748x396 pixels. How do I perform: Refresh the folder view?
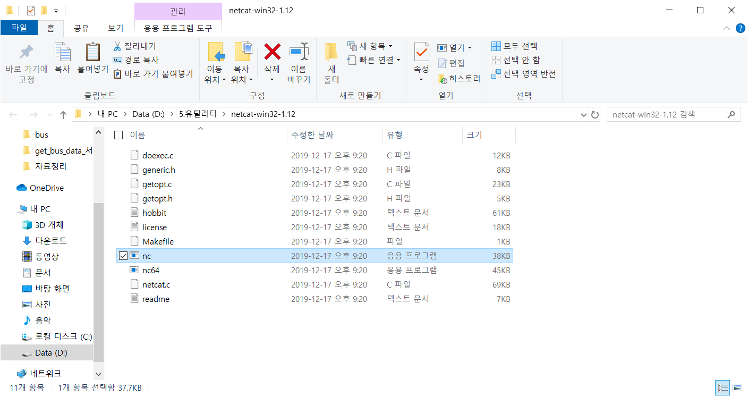595,115
